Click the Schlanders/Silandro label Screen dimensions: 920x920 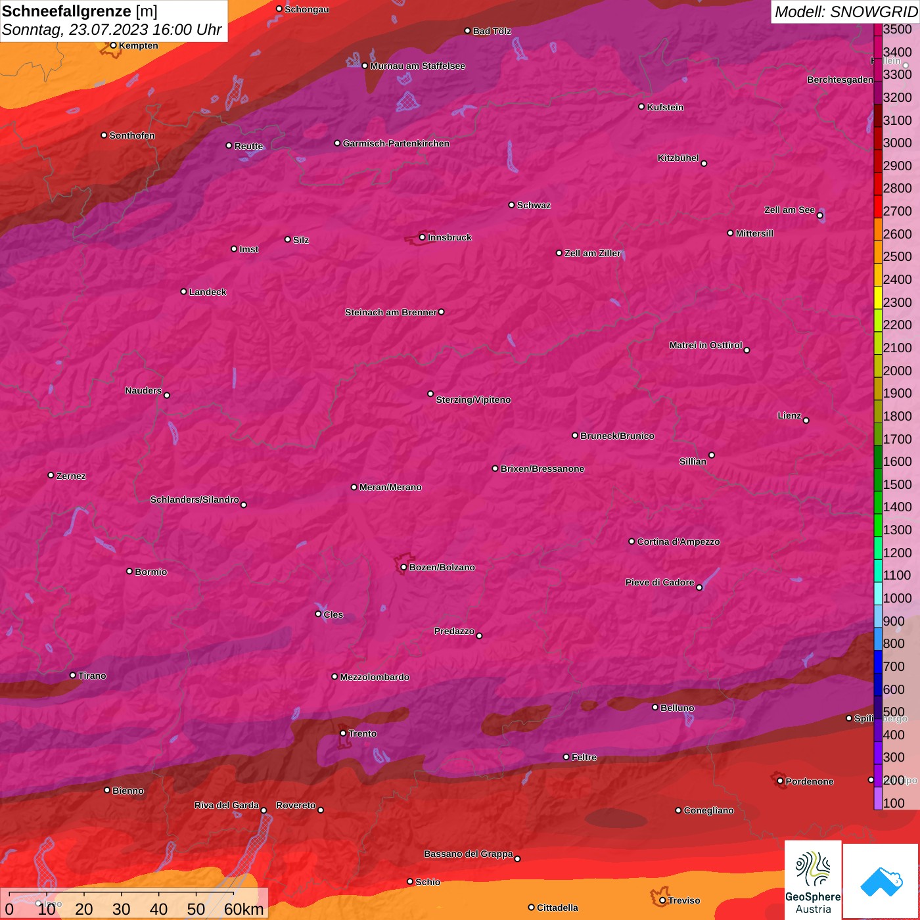click(x=195, y=499)
